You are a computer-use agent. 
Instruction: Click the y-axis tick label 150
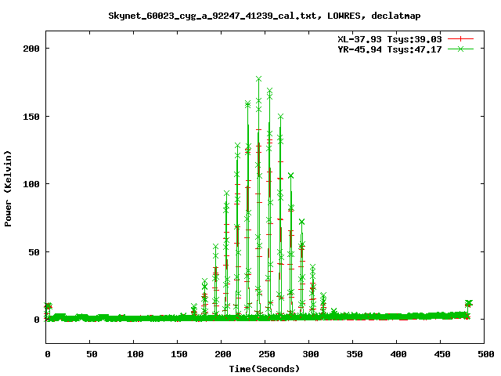tap(31, 117)
